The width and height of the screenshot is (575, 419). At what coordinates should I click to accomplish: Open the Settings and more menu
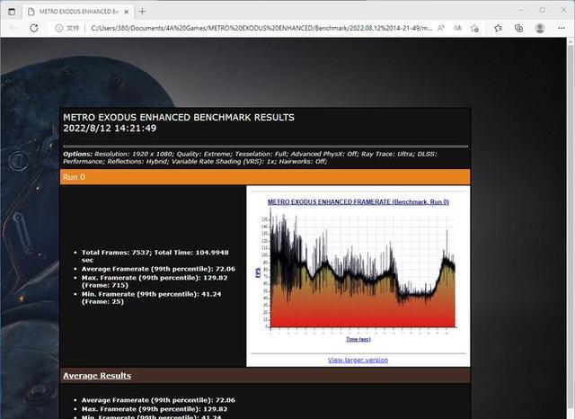pyautogui.click(x=562, y=28)
